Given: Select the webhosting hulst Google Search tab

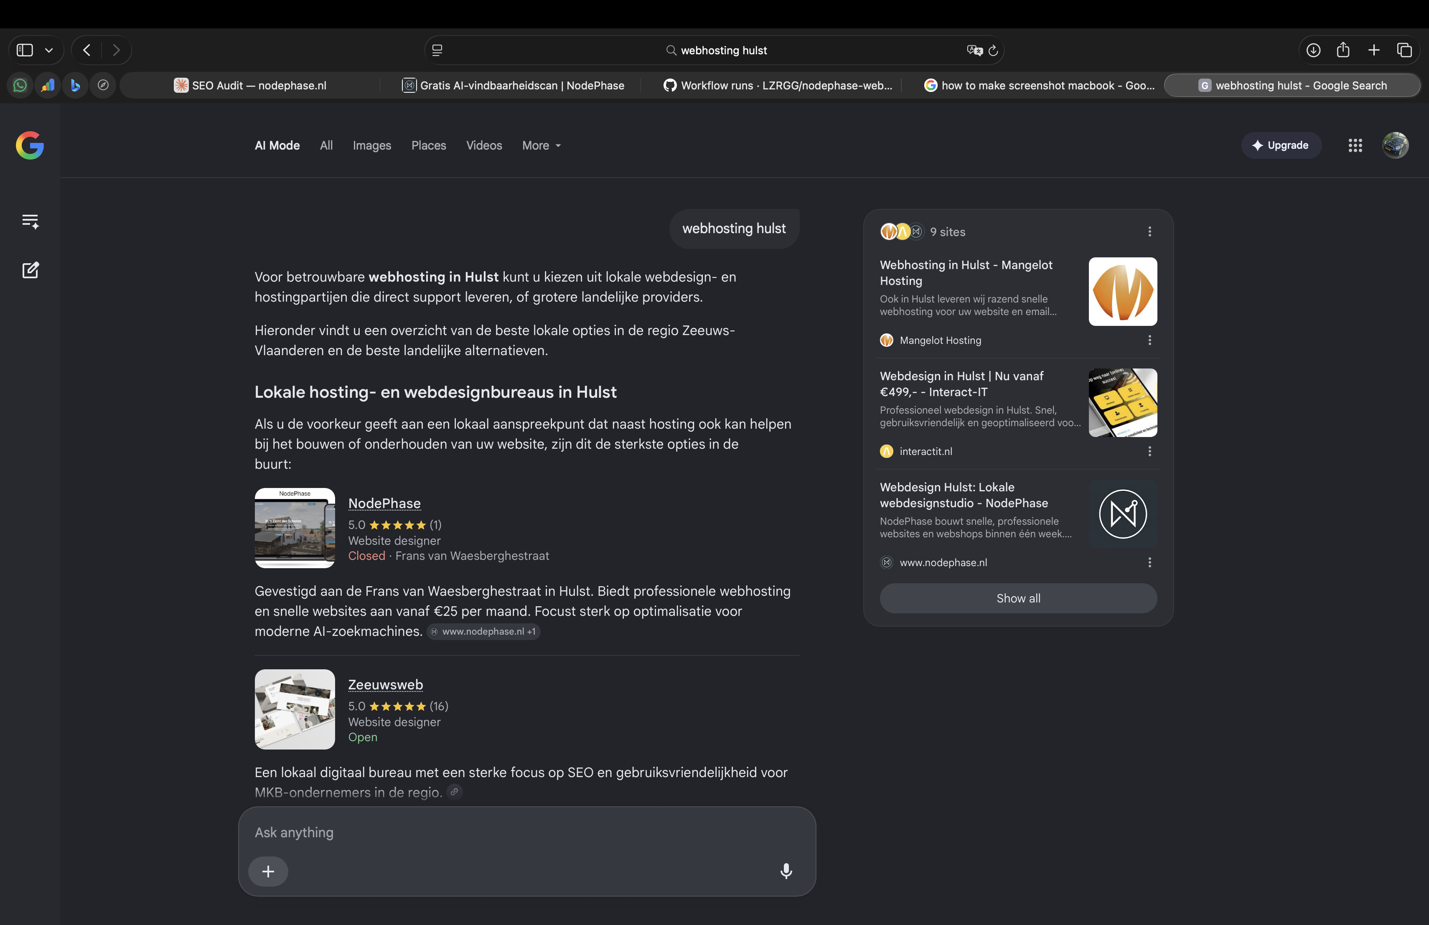Looking at the screenshot, I should tap(1292, 85).
